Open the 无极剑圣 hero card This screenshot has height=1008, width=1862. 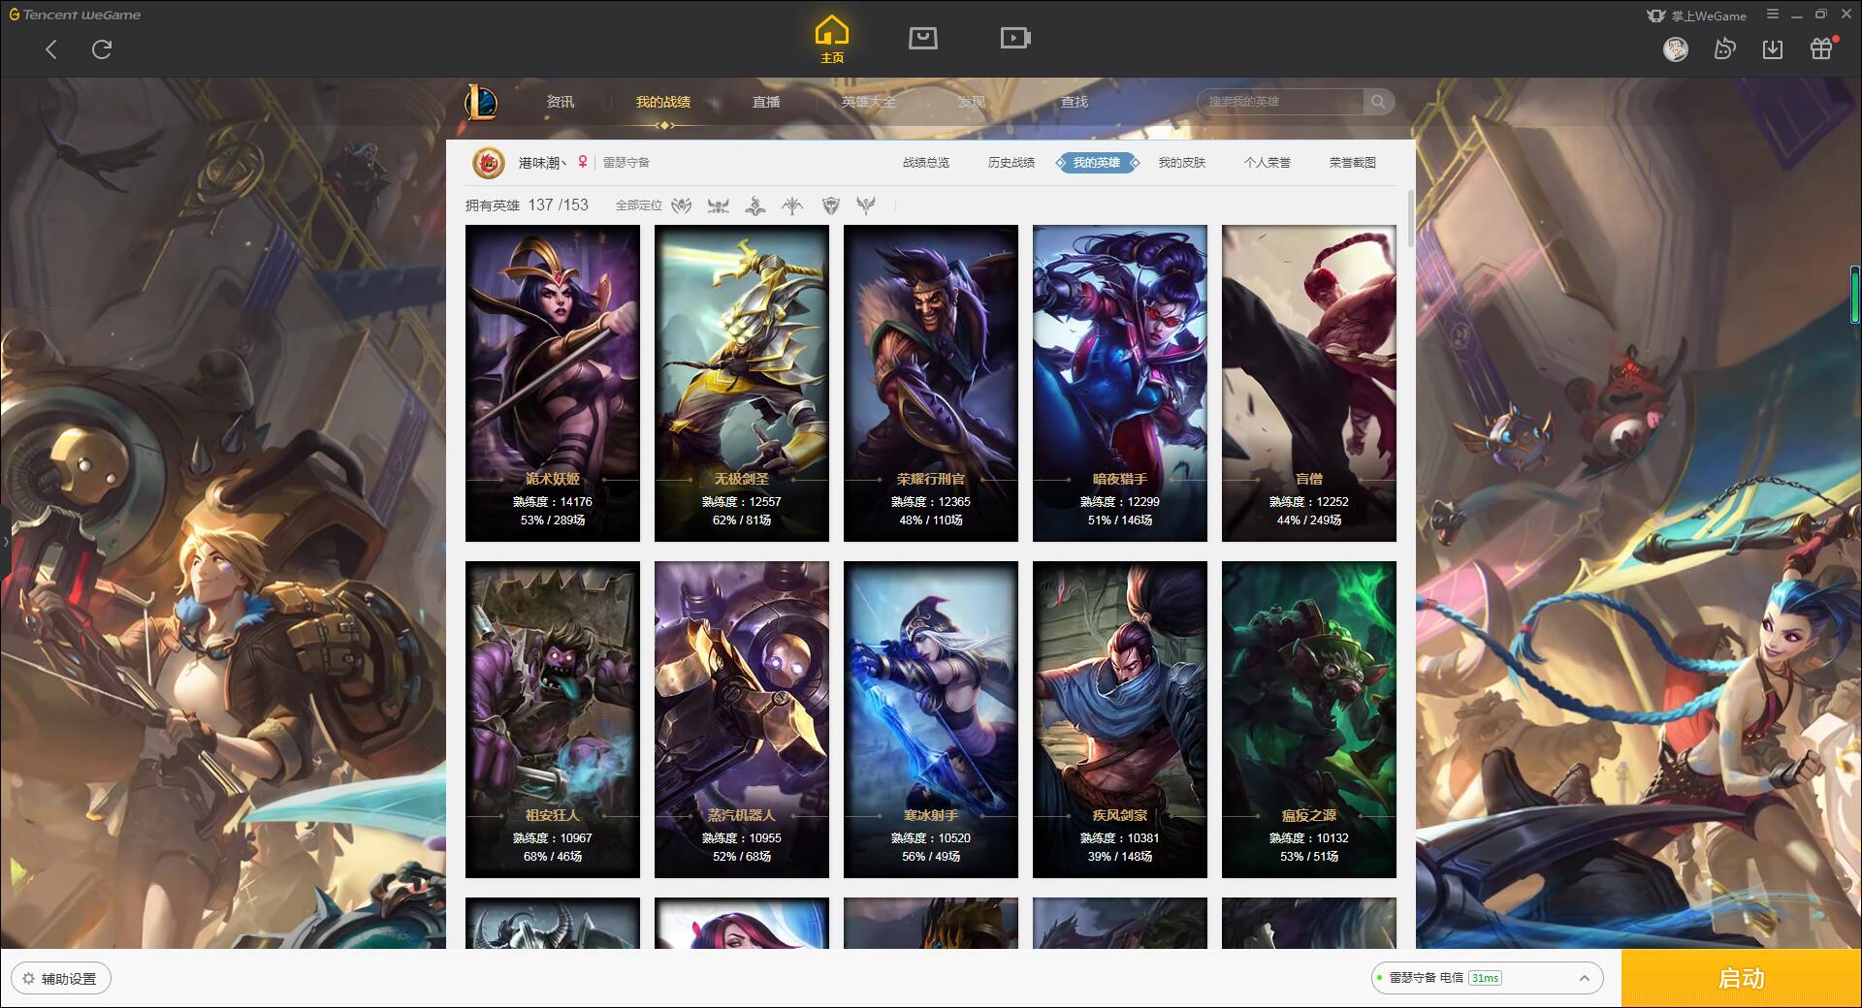[742, 383]
